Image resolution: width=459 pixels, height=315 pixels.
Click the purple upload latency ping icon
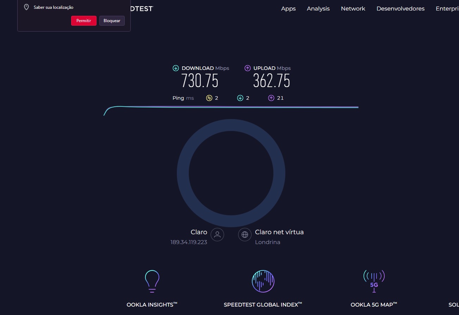click(x=271, y=98)
